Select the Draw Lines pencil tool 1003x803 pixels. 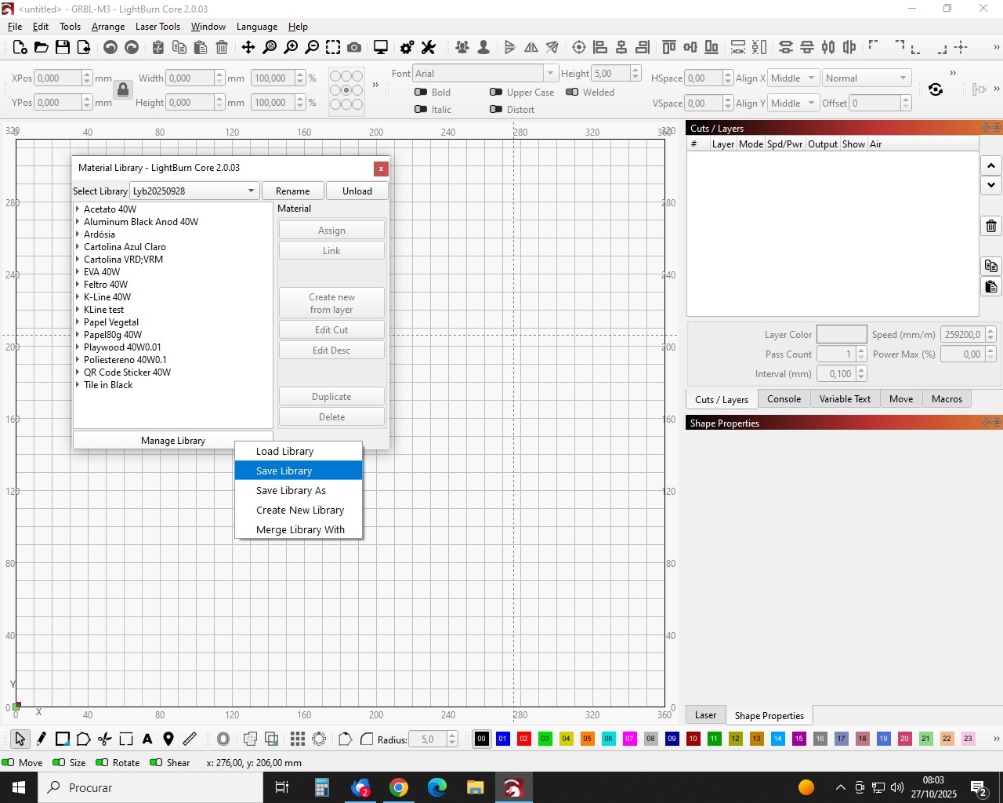click(42, 739)
